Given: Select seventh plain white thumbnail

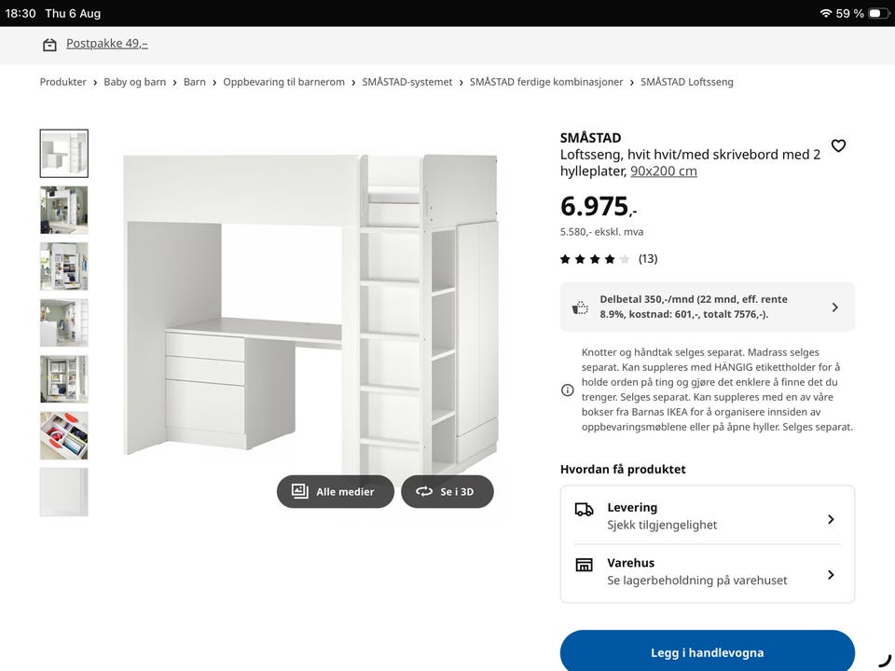Looking at the screenshot, I should point(64,492).
